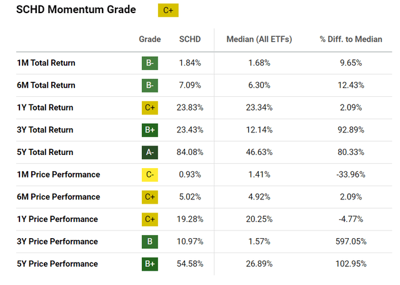Click the 597.05% difference value
Viewport: 400px width, 285px height.
351,242
